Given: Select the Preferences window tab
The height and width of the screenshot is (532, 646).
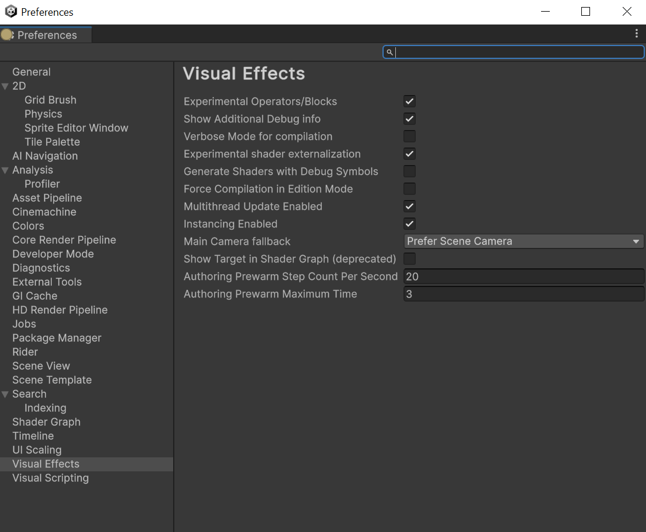Looking at the screenshot, I should click(x=47, y=35).
